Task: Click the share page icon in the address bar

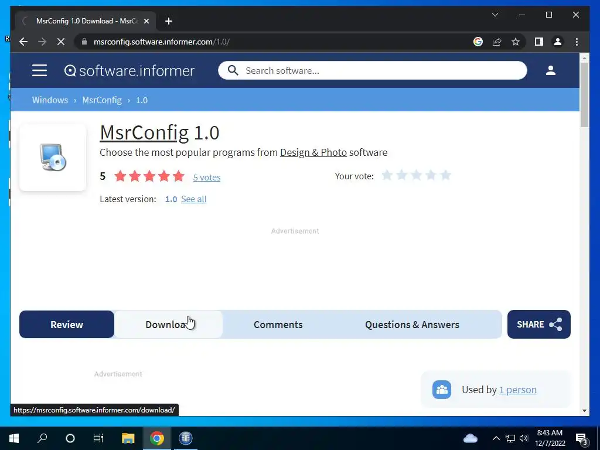Action: tap(497, 42)
